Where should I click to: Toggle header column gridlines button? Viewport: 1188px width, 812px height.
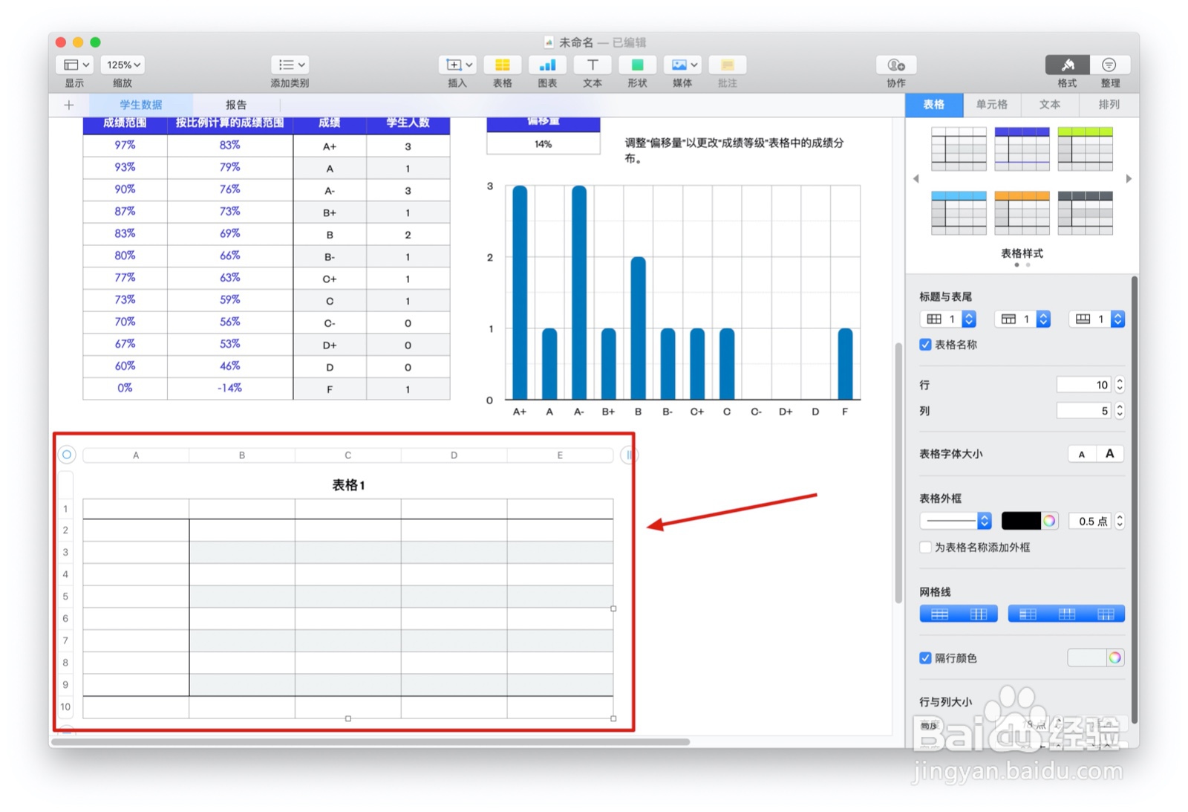[1028, 614]
